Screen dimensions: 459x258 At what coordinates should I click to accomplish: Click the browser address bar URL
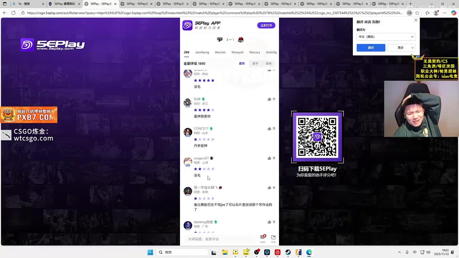[x=214, y=13]
